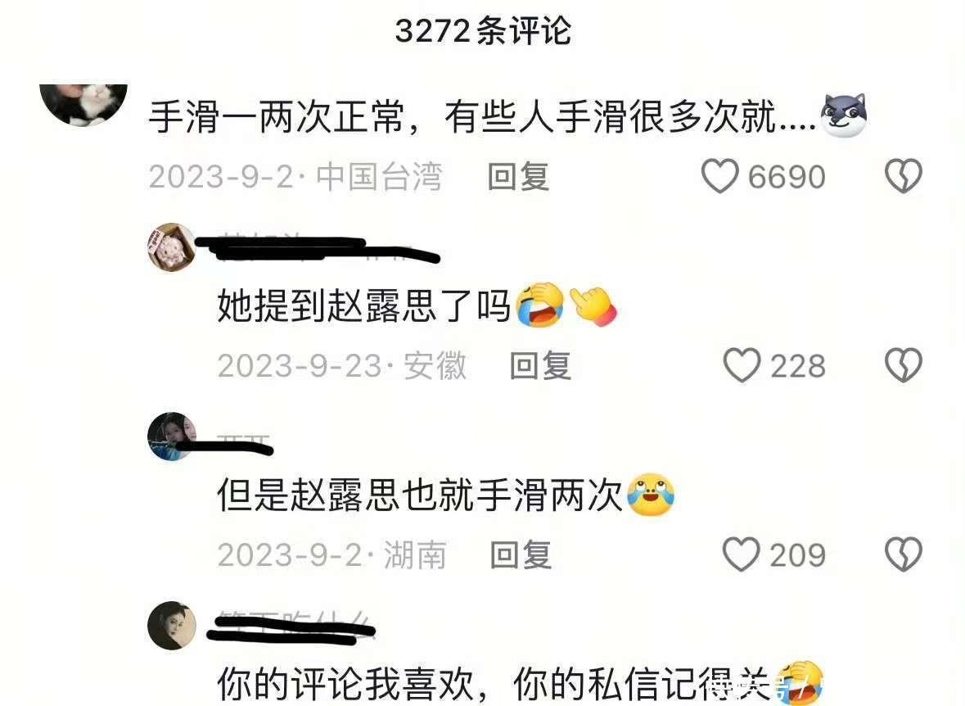Like the comment with 6690 likes
The height and width of the screenshot is (706, 965).
tap(719, 176)
